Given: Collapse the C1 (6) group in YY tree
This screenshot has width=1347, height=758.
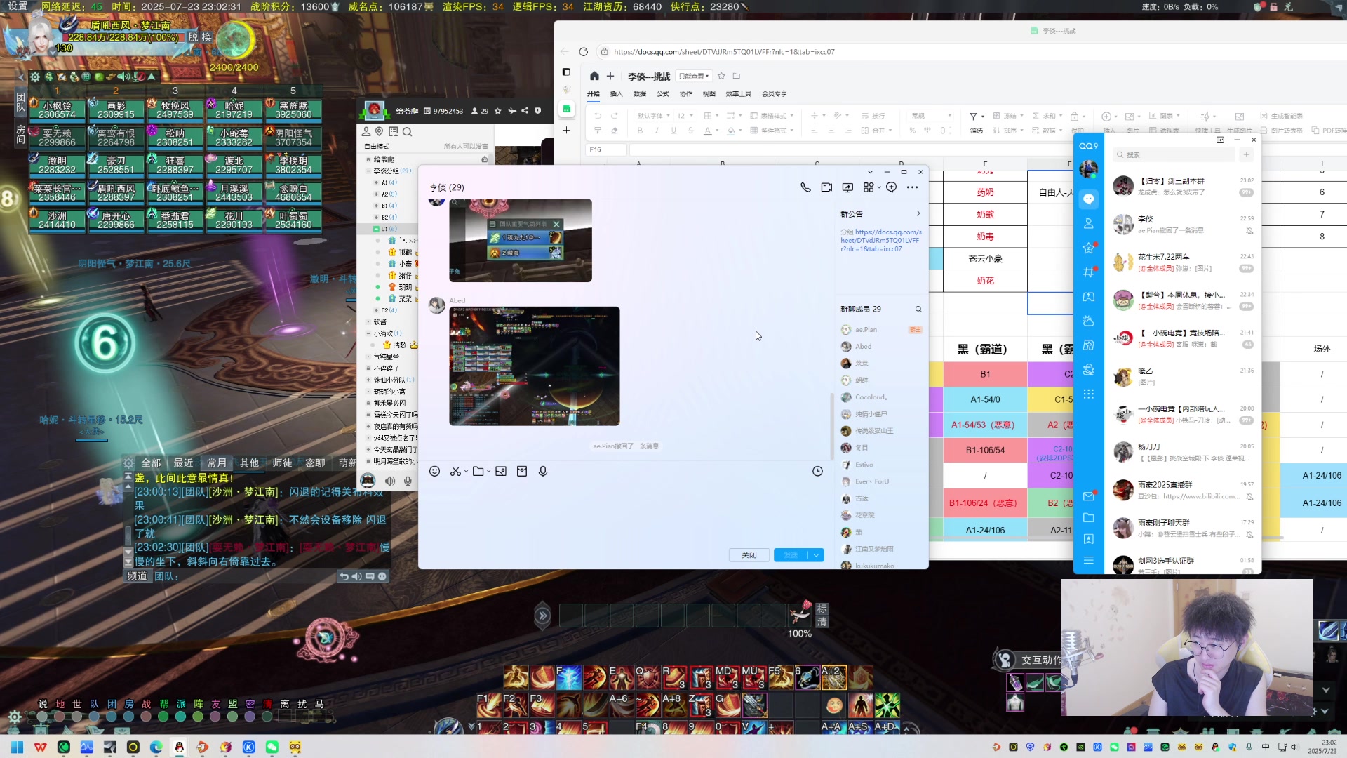Looking at the screenshot, I should (x=377, y=229).
